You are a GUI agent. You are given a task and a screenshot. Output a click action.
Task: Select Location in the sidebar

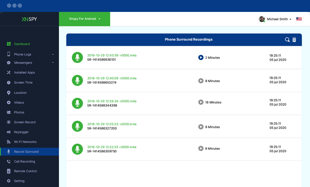pos(20,93)
